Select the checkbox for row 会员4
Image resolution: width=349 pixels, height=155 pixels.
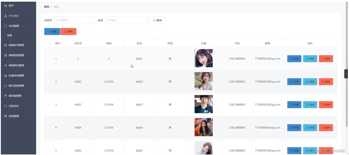click(x=49, y=127)
